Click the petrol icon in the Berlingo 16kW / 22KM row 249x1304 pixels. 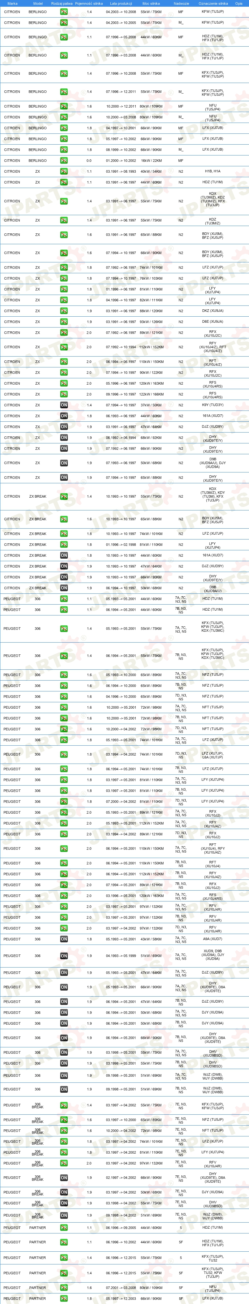coord(64,161)
